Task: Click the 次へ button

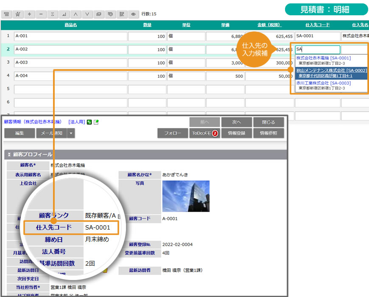Action: click(236, 122)
